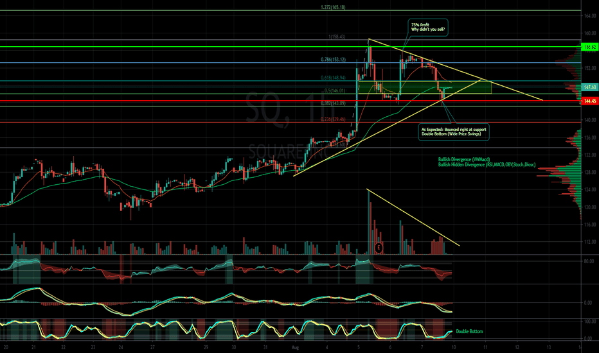Click the 116.00 price axis label
The width and height of the screenshot is (599, 353).
click(x=590, y=225)
